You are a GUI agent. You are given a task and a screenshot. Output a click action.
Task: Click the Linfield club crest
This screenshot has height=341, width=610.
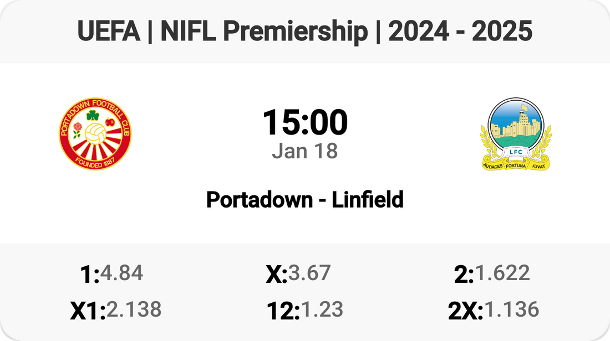pos(515,133)
